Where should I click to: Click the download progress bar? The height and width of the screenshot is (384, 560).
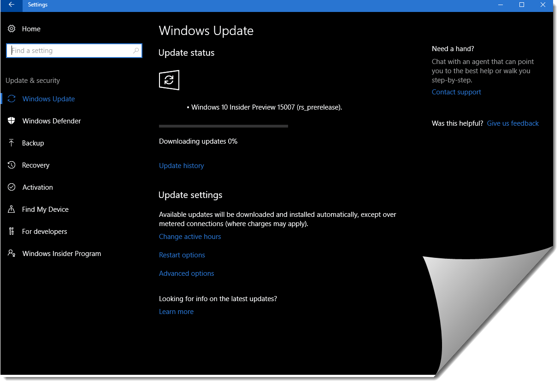pyautogui.click(x=224, y=126)
